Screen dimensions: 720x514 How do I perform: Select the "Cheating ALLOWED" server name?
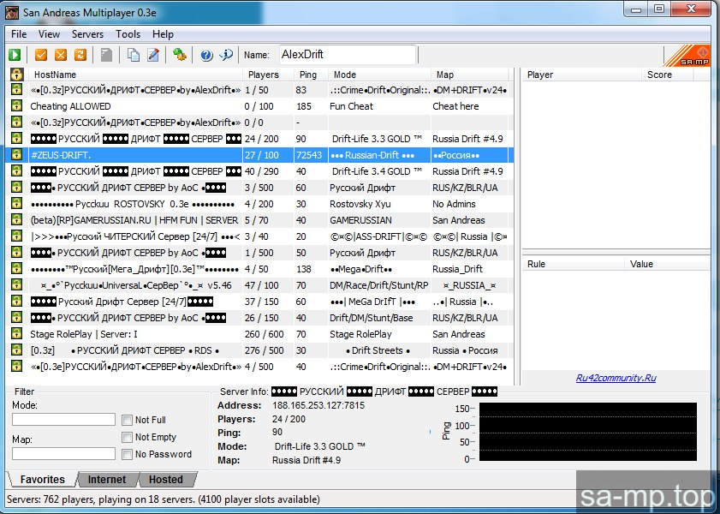pos(70,106)
